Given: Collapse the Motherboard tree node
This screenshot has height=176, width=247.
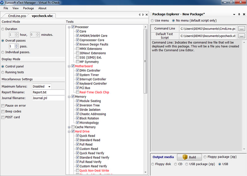Looking at the screenshot, I should point(69,66).
